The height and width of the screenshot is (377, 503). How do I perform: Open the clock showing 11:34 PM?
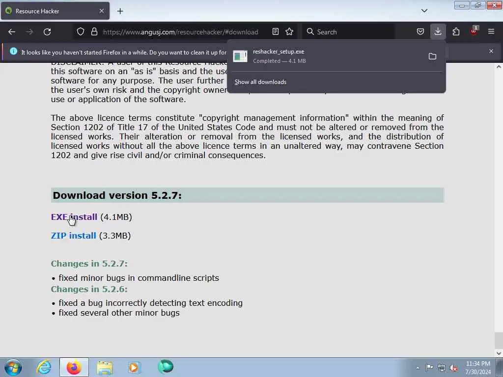pyautogui.click(x=478, y=368)
